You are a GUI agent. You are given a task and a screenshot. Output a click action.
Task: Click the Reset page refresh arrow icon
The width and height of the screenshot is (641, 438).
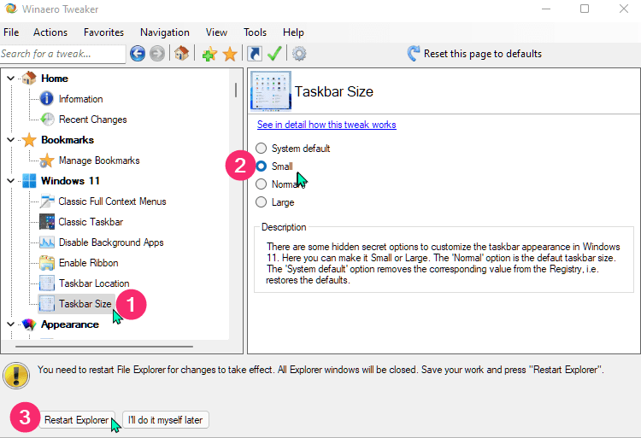pyautogui.click(x=414, y=54)
